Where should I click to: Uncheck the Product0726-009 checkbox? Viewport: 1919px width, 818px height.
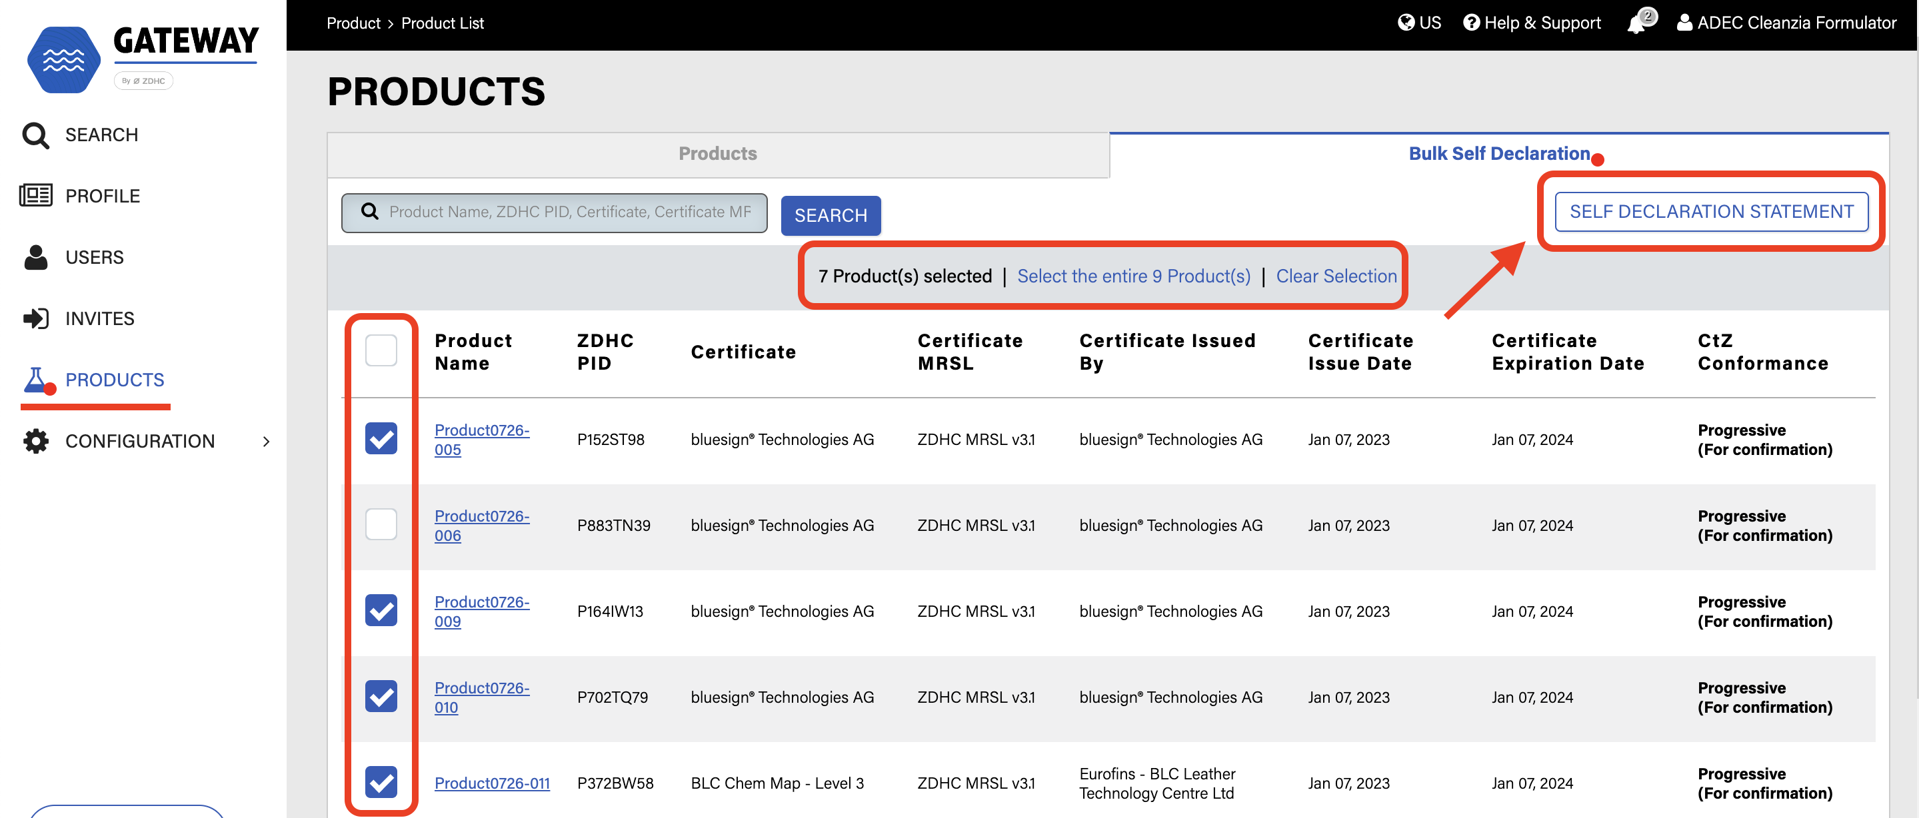(x=381, y=610)
